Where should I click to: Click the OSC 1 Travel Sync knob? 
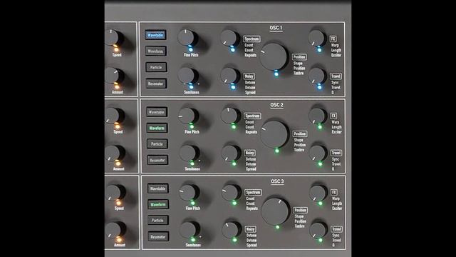[316, 76]
